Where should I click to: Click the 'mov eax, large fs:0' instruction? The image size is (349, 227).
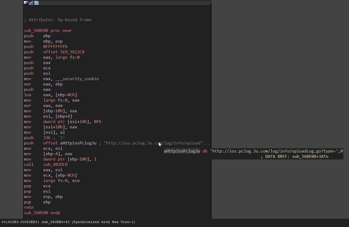coord(52,57)
